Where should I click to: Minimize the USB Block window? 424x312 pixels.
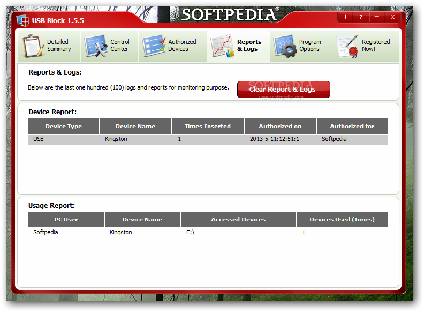(x=376, y=17)
